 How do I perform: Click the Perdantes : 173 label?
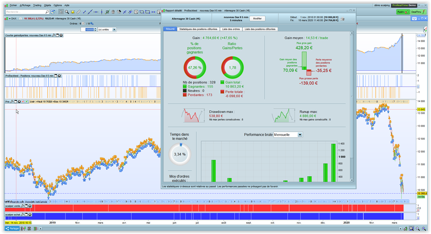click(200, 95)
